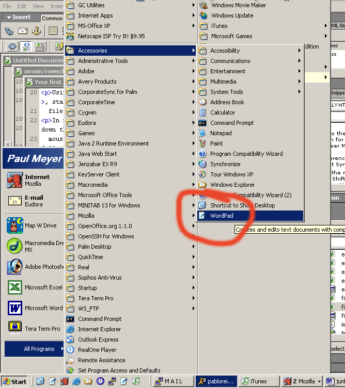Open Outlook Express icon
This screenshot has height=388, width=345.
click(x=70, y=339)
